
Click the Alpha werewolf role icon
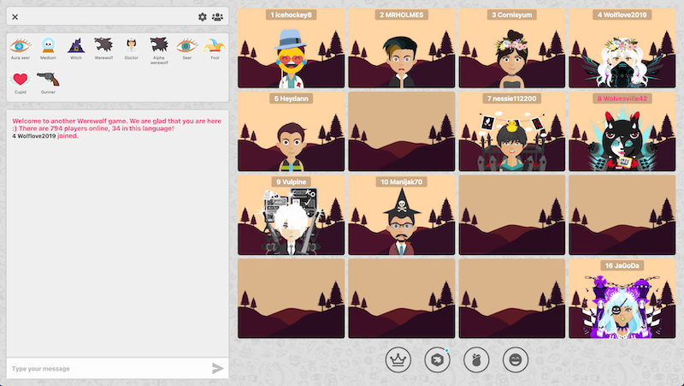pos(159,46)
